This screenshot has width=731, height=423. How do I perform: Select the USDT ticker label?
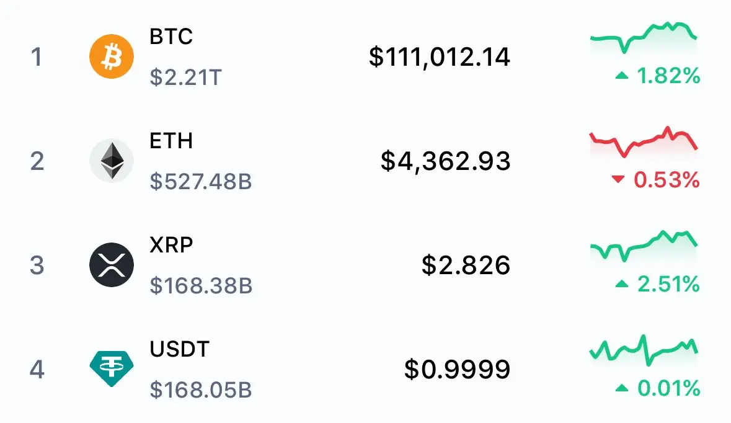tap(179, 349)
